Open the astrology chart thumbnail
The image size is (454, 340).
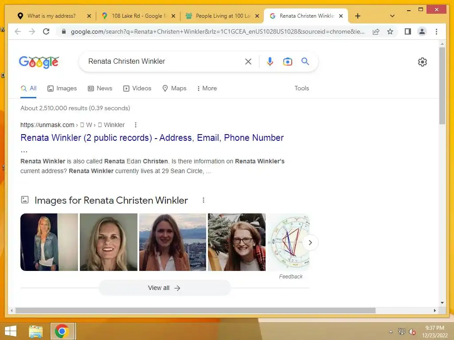288,242
